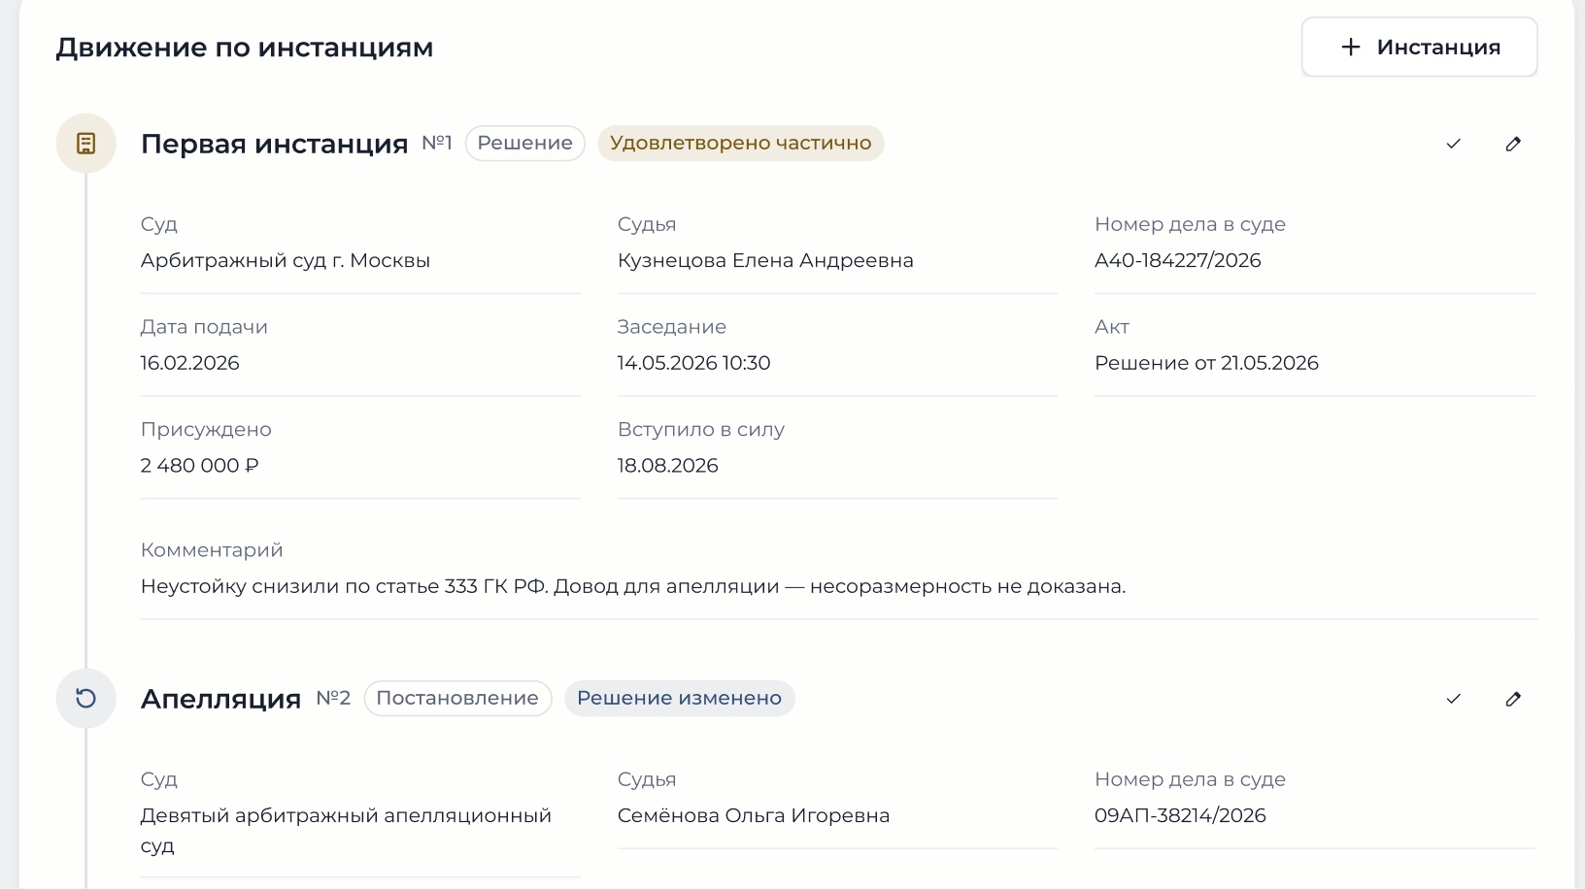1585x889 pixels.
Task: Click the №1 label of first instance
Action: [437, 143]
